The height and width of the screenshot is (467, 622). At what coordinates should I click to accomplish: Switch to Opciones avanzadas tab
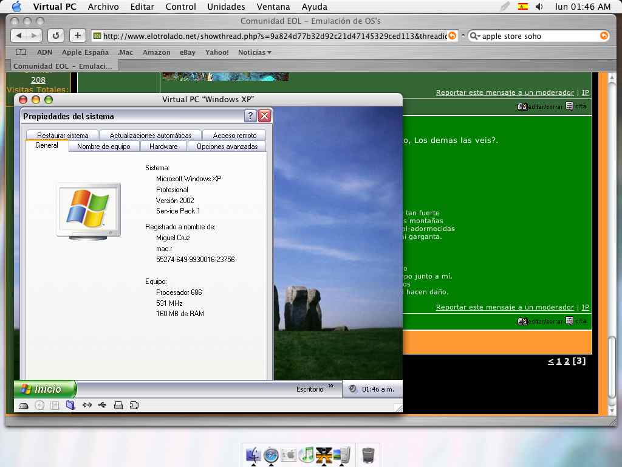(227, 147)
